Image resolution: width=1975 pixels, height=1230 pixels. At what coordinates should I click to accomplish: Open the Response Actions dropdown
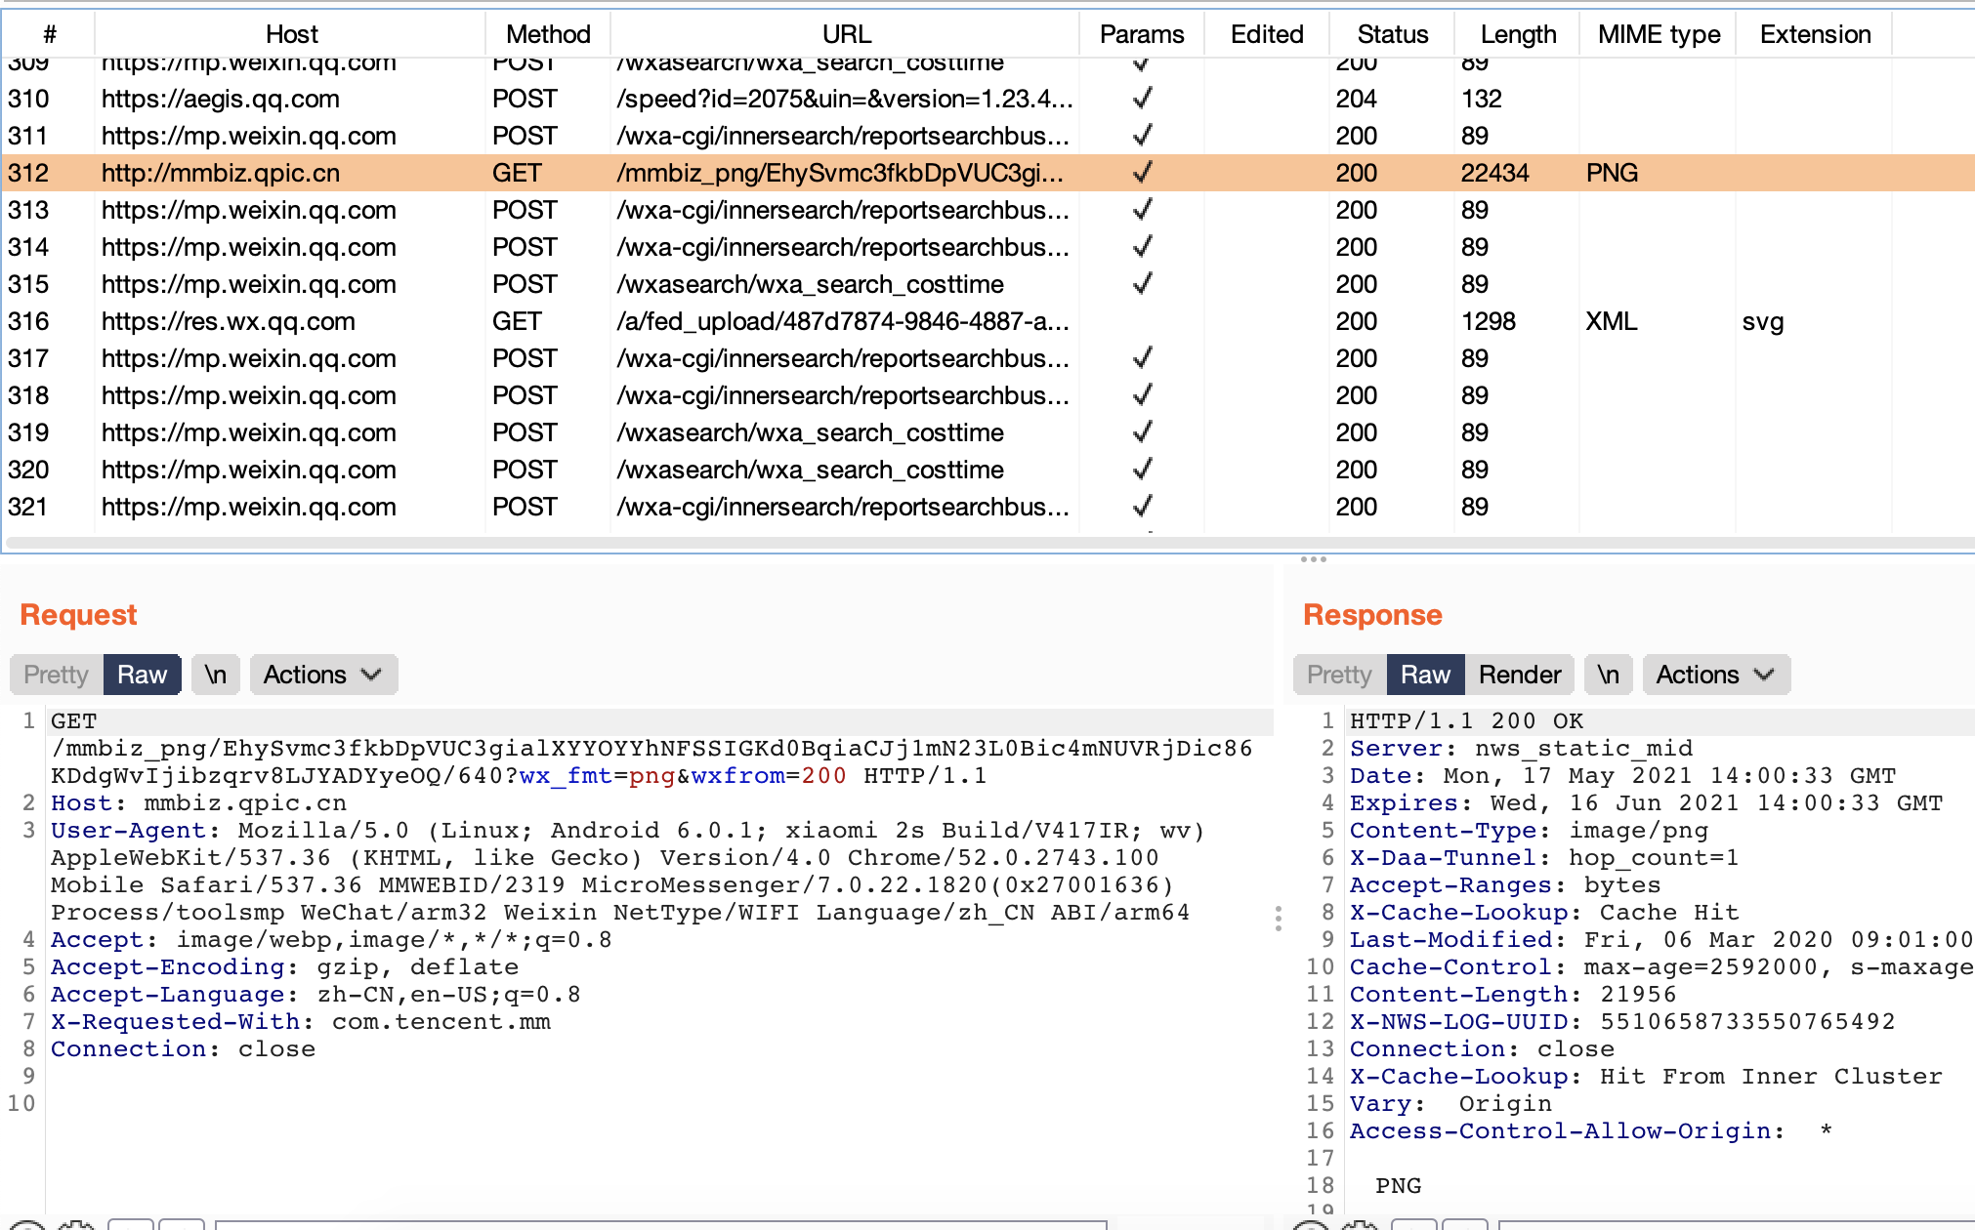tap(1715, 675)
